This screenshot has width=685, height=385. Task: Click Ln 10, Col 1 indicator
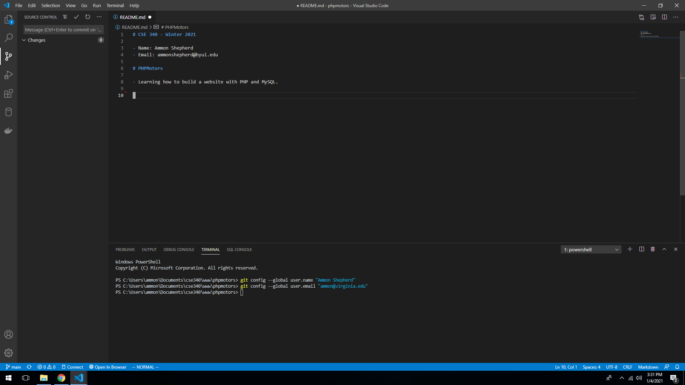coord(566,367)
